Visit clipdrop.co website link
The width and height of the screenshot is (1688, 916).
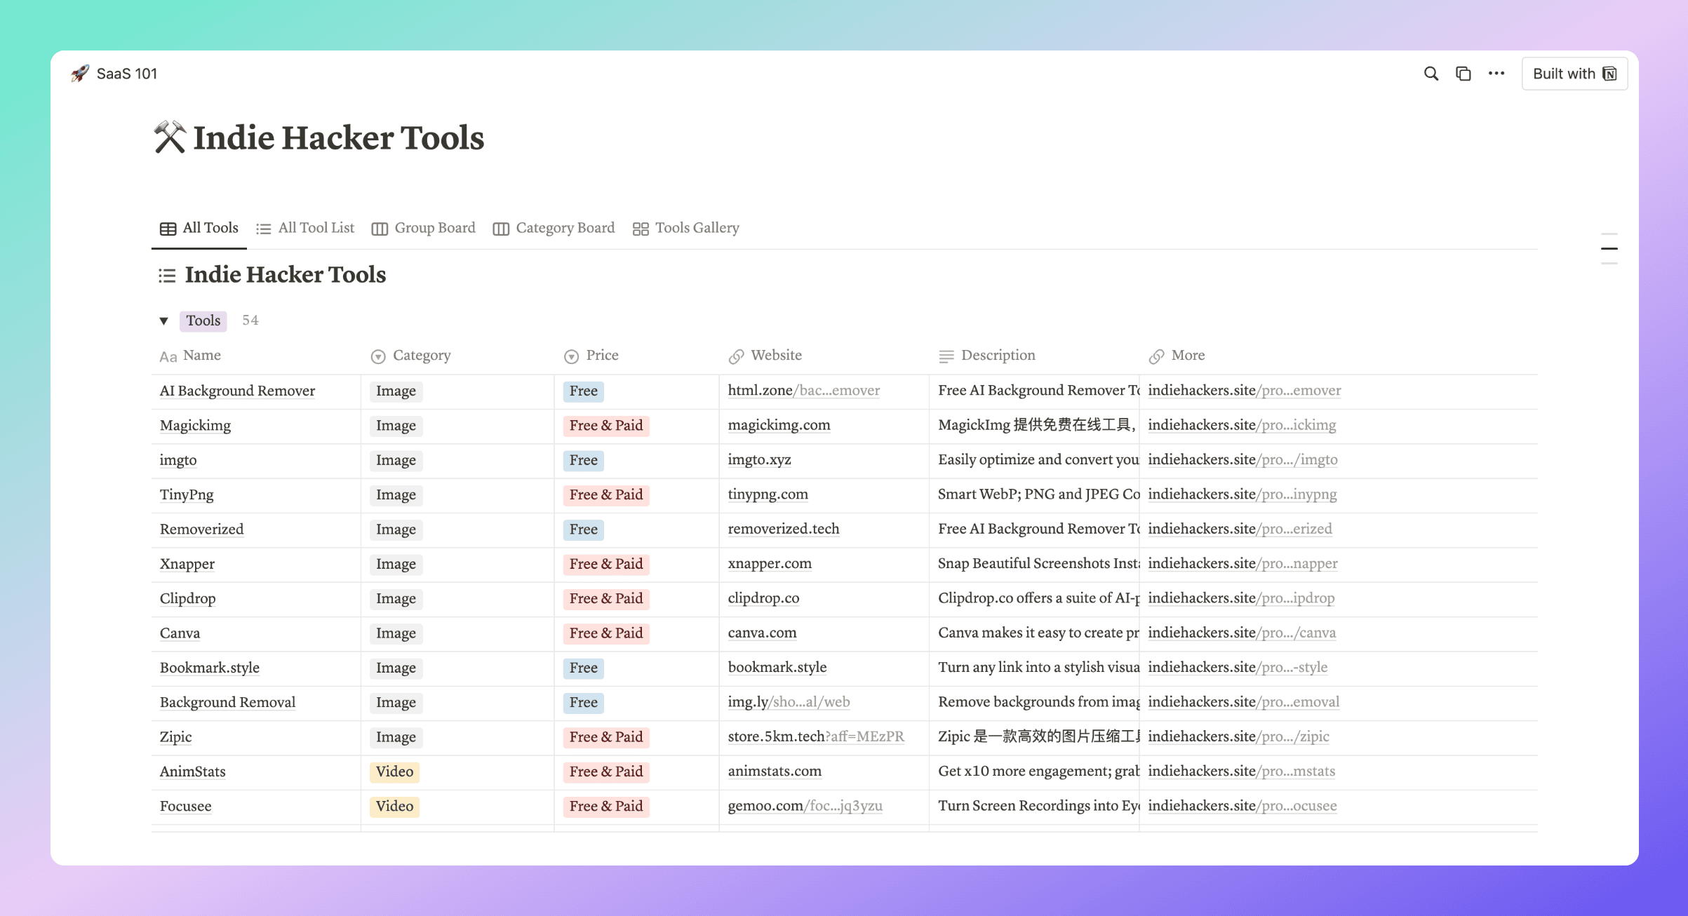(763, 598)
